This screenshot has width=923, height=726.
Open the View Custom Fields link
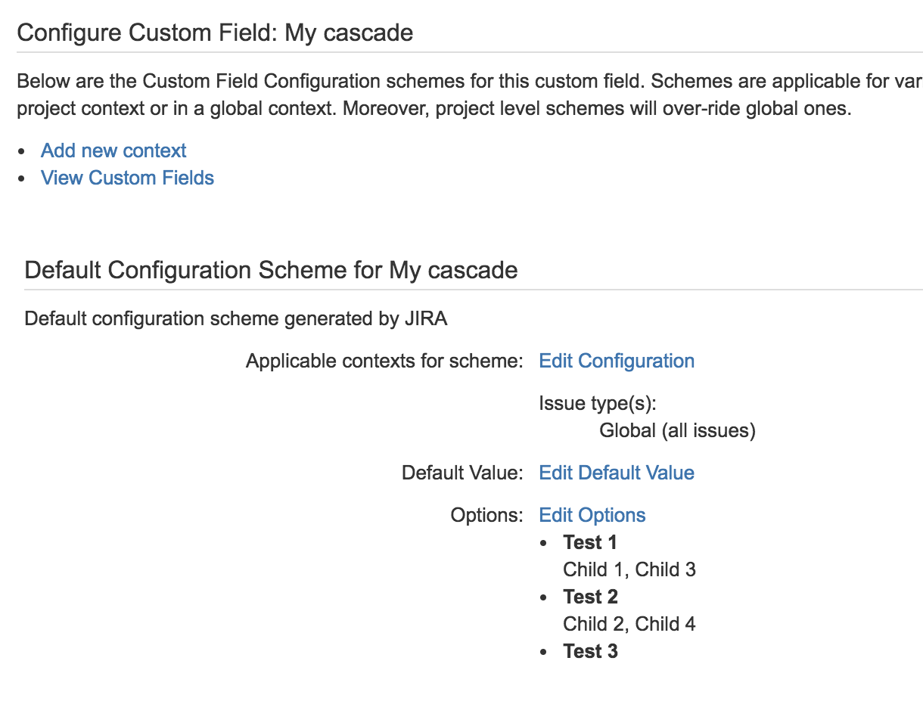127,178
